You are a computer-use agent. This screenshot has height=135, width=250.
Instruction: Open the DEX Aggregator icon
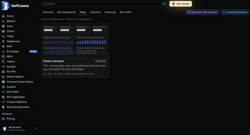pyautogui.click(x=3, y=97)
